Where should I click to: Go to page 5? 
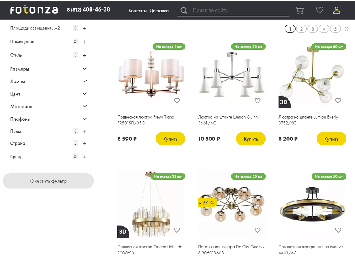pyautogui.click(x=335, y=29)
